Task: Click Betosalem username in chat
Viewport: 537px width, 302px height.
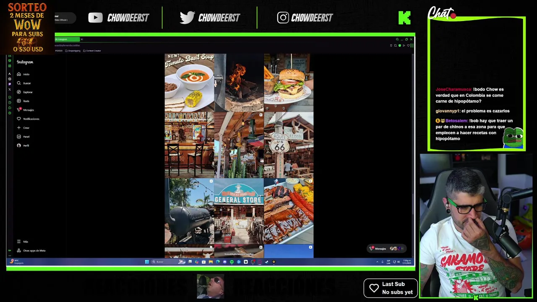Action: tap(456, 121)
